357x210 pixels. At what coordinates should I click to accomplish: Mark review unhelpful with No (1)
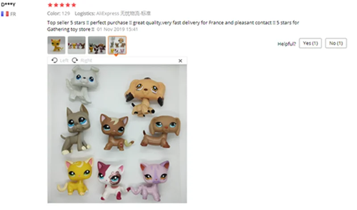pos(336,43)
